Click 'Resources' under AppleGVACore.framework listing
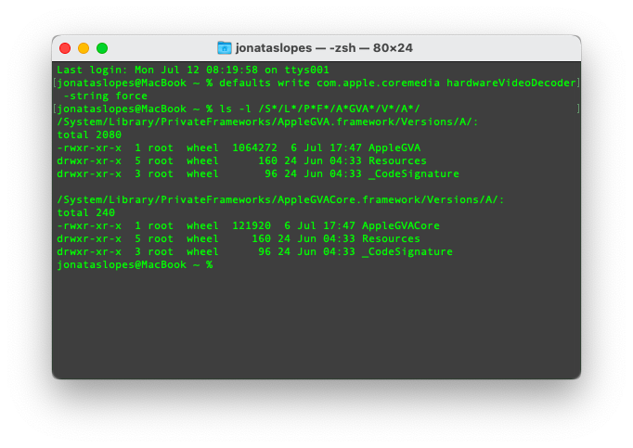The image size is (633, 448). tap(391, 238)
